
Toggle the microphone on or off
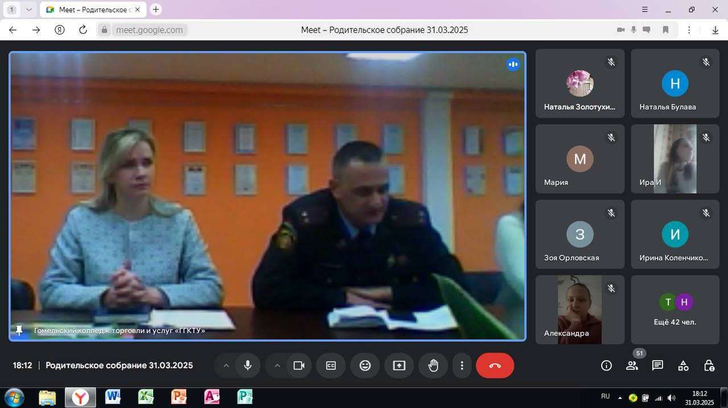[248, 365]
